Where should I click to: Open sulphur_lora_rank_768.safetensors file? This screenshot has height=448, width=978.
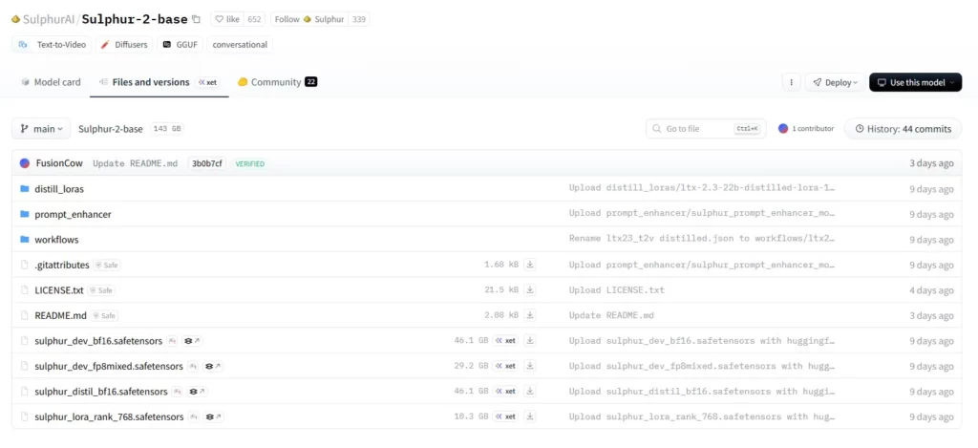(109, 416)
